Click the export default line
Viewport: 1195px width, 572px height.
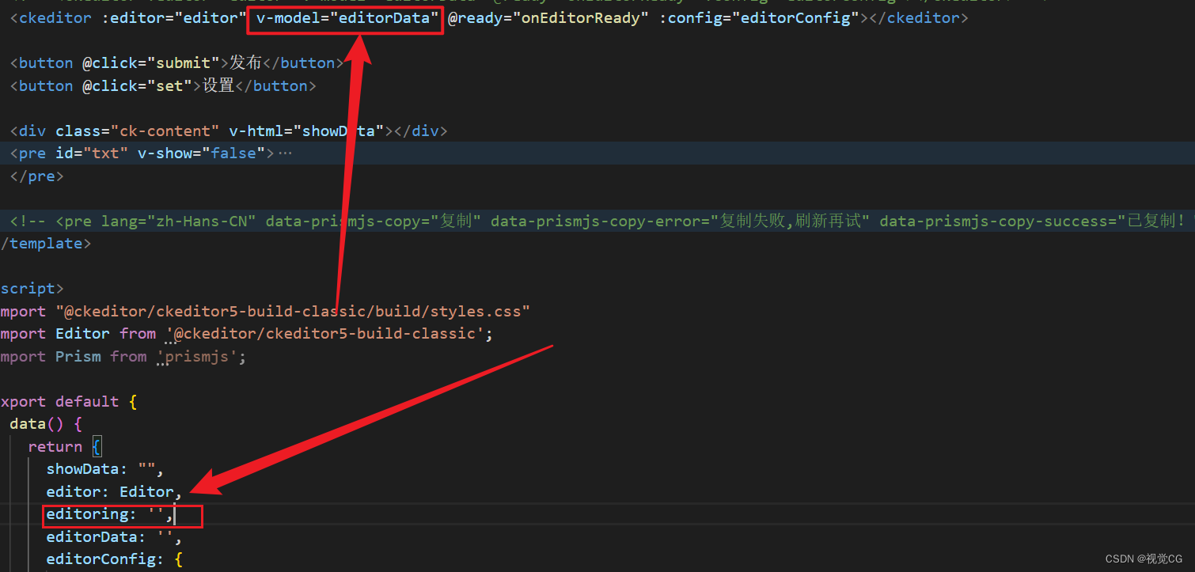70,402
